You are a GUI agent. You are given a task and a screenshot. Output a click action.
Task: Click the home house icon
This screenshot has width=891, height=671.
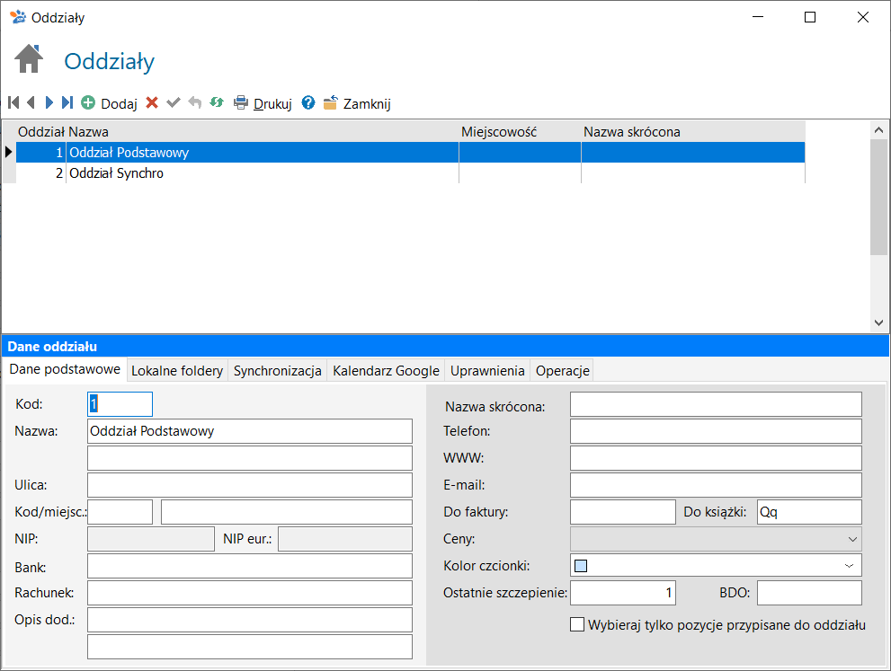29,59
